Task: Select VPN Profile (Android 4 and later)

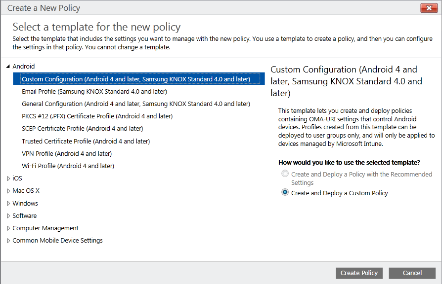Action: [67, 153]
